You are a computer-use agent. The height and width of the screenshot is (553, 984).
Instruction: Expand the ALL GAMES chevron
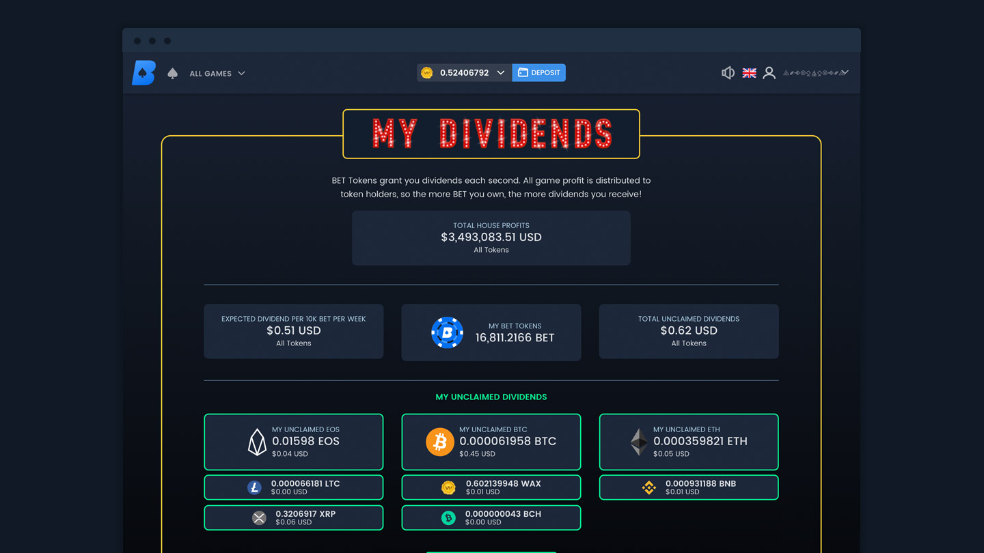(x=241, y=73)
